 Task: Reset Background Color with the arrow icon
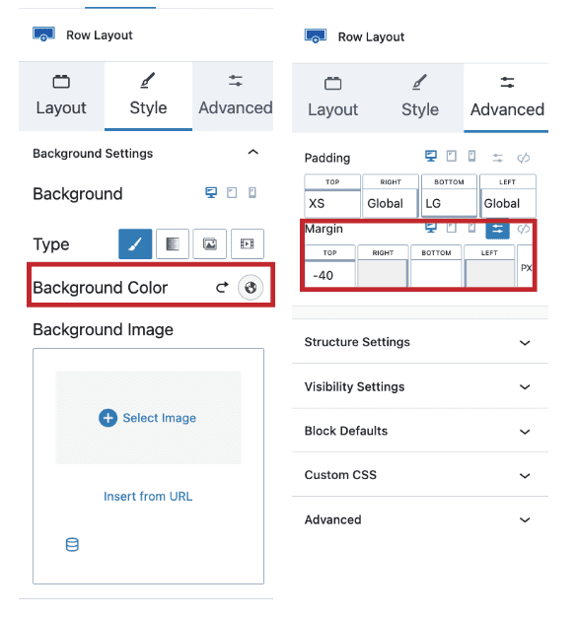click(x=223, y=288)
